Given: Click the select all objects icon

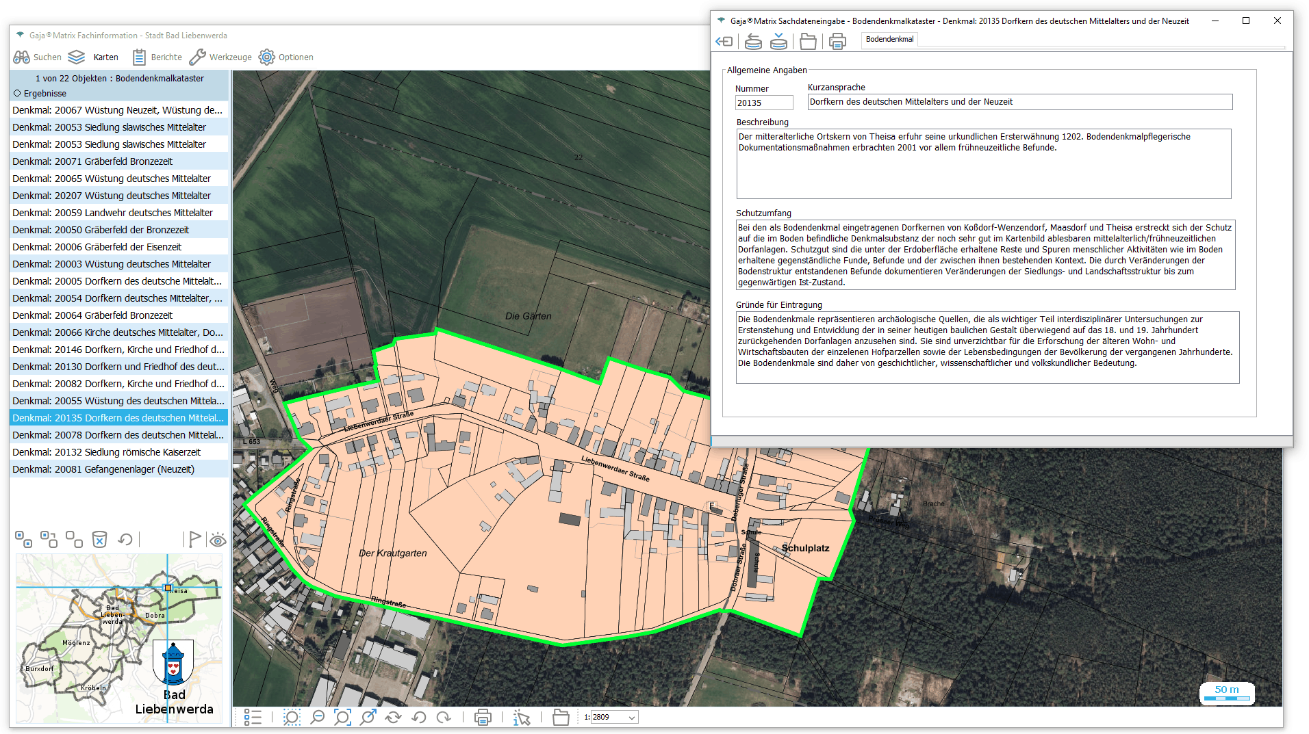Looking at the screenshot, I should tap(23, 540).
